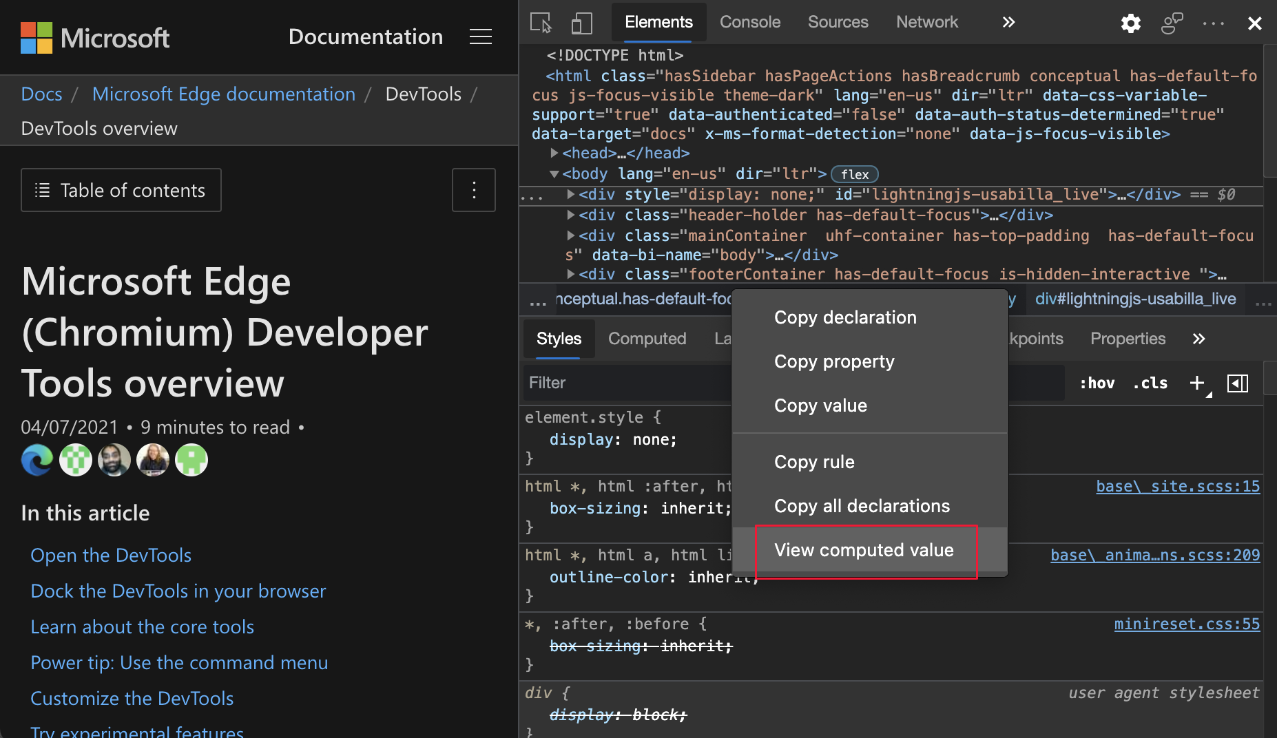Image resolution: width=1277 pixels, height=738 pixels.
Task: Show more DevTools tabs chevron
Action: coord(1008,23)
